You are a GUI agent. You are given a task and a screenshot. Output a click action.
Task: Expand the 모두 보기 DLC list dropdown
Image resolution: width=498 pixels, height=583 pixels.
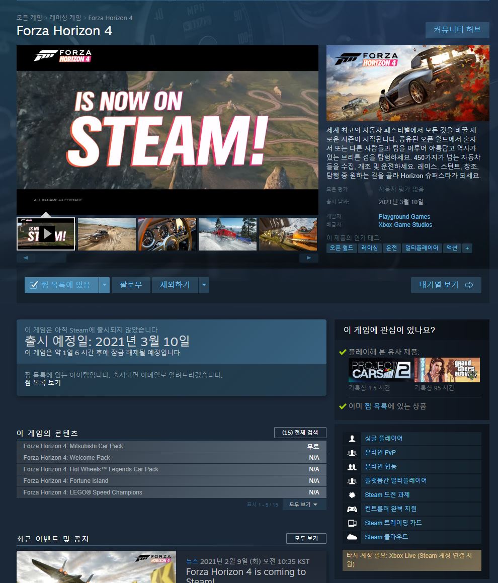(304, 504)
